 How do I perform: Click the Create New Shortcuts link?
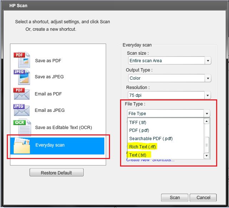point(150,160)
